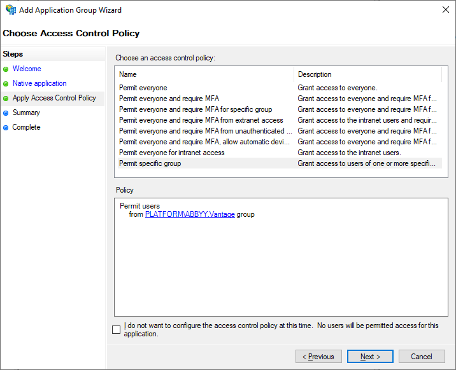Go to the Native application step
The image size is (456, 370).
point(39,83)
